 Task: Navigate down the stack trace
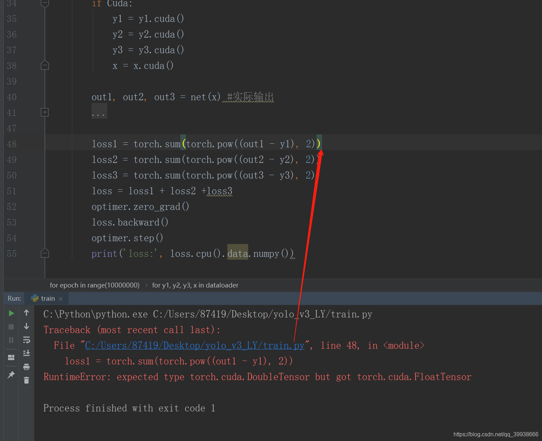pyautogui.click(x=26, y=326)
